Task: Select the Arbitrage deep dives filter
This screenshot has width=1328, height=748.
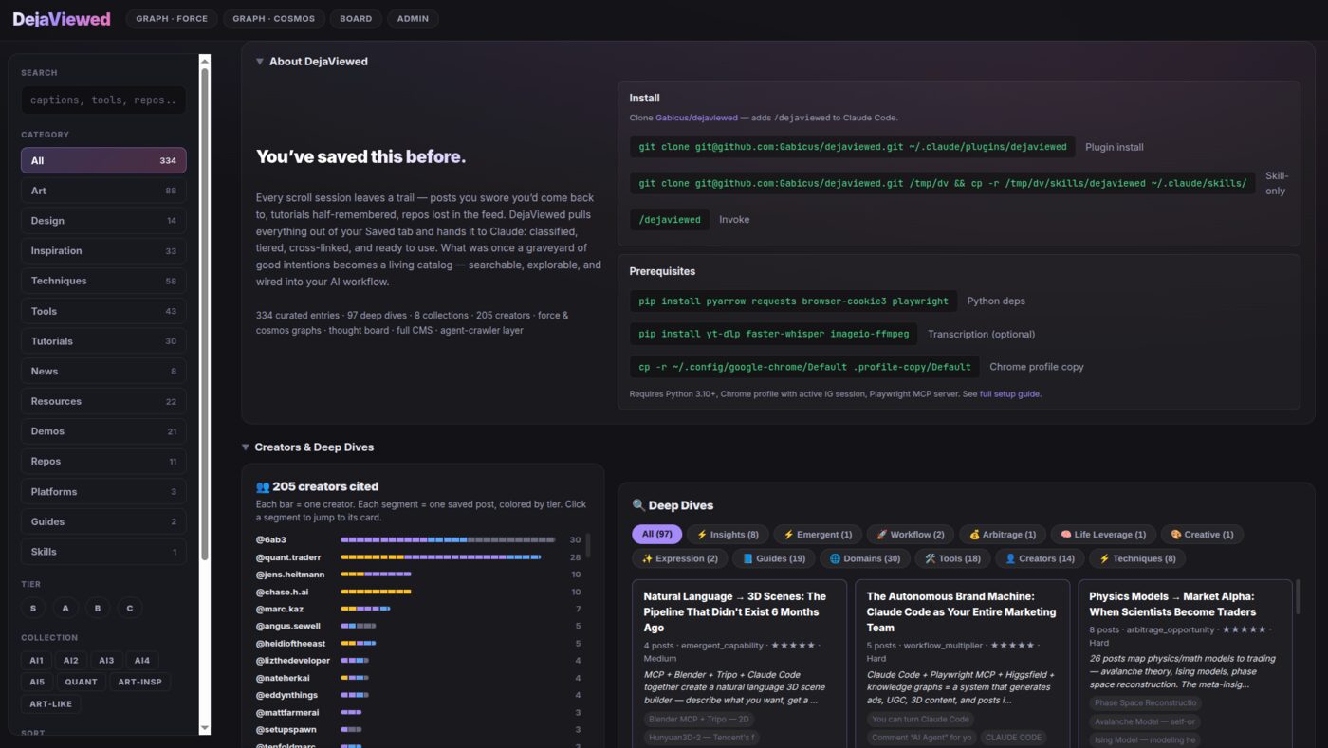Action: 1002,534
